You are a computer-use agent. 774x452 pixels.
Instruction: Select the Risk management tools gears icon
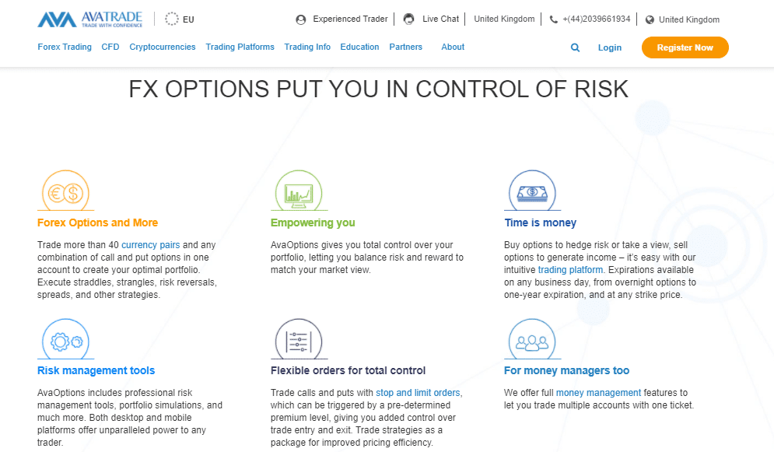pyautogui.click(x=66, y=340)
